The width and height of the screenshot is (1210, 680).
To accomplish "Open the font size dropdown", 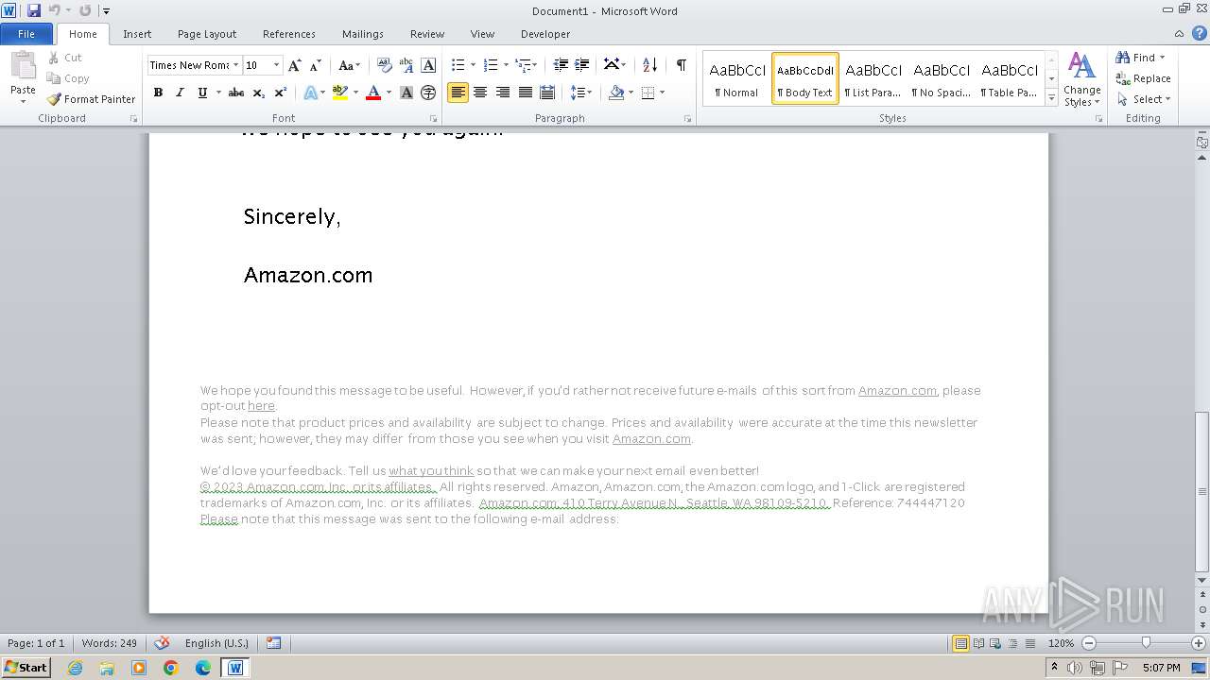I will (x=276, y=65).
